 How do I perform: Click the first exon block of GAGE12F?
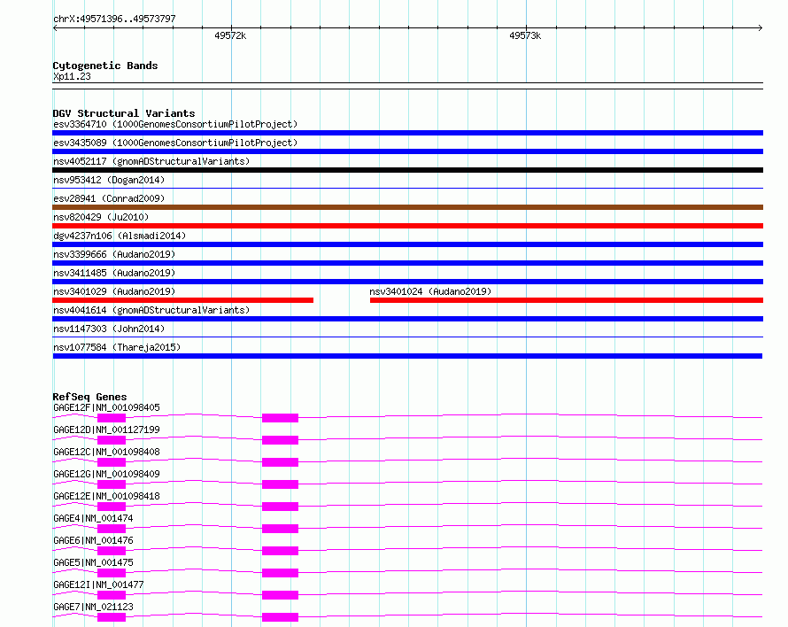111,418
